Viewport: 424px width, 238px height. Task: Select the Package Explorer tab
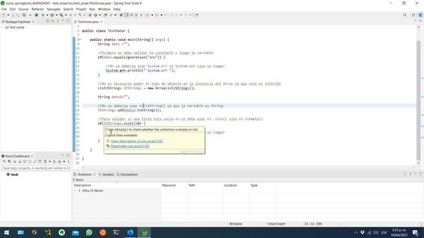tap(18, 22)
